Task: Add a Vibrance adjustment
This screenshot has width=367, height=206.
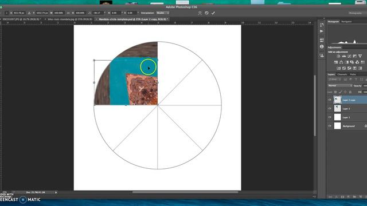Action: tap(360, 56)
